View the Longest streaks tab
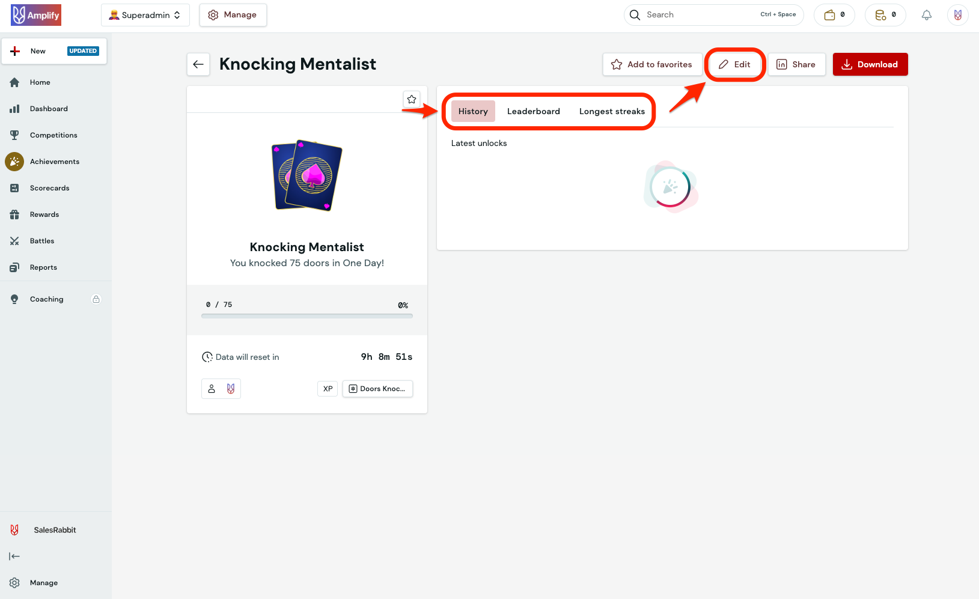This screenshot has width=979, height=599. 612,111
